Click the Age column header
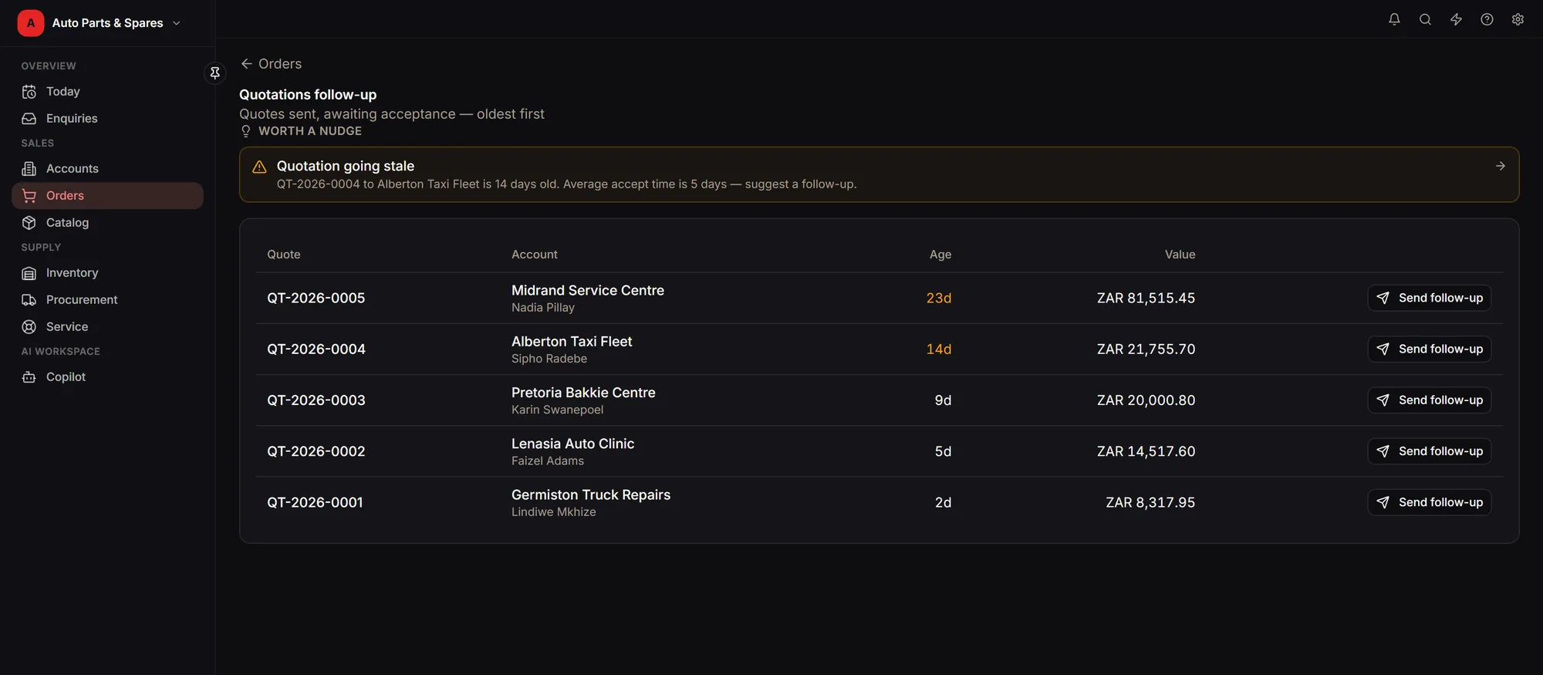 [x=940, y=255]
